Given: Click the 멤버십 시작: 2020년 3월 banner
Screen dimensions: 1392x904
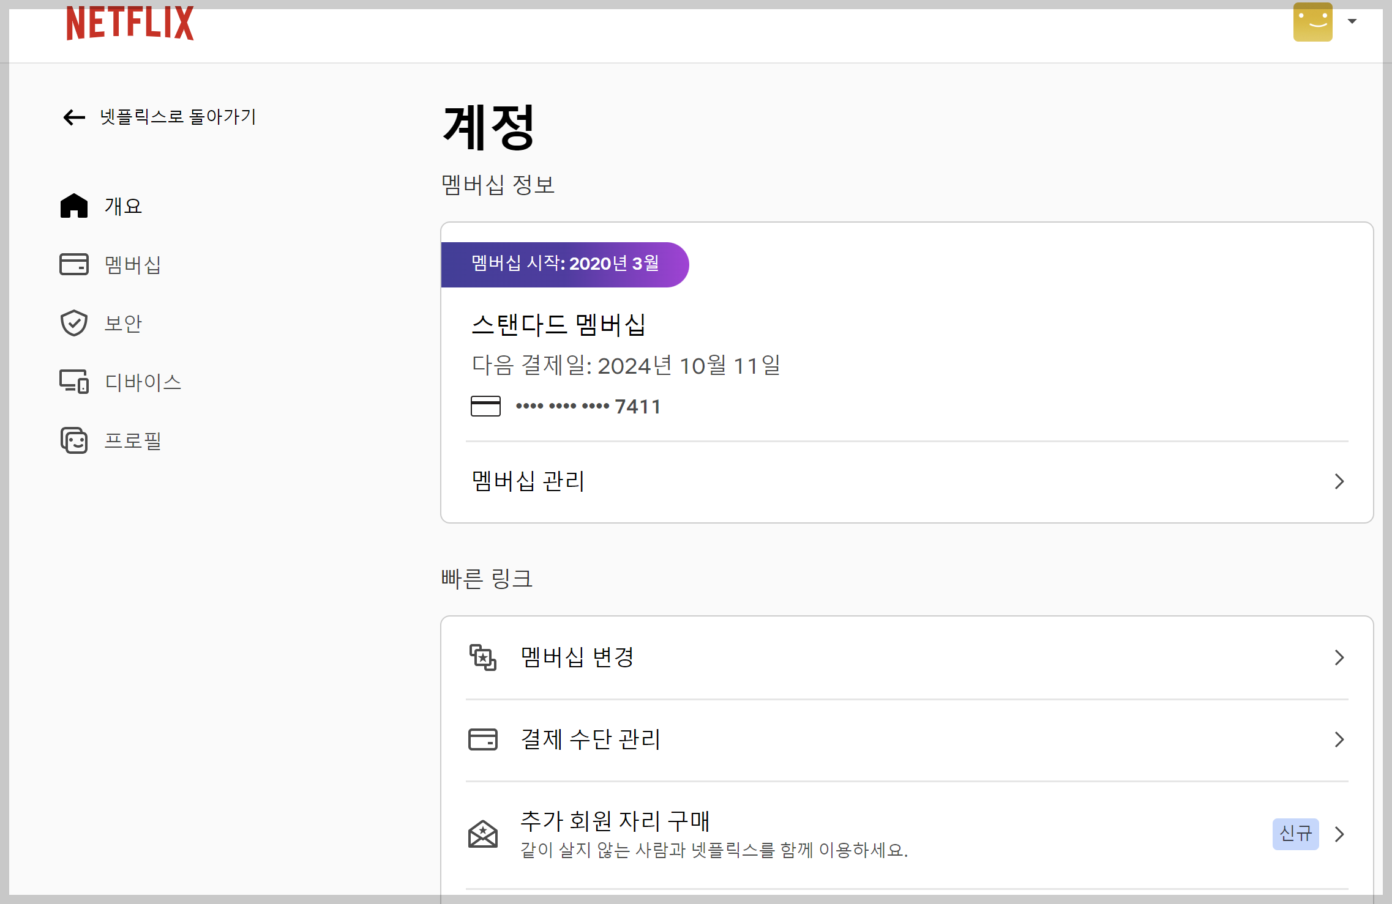Looking at the screenshot, I should (564, 264).
